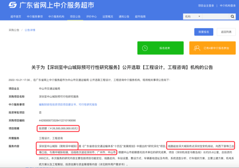The height and width of the screenshot is (168, 239).
Task: Click the 中山市交通运输局 value beside 项目业主
Action: pos(50,89)
